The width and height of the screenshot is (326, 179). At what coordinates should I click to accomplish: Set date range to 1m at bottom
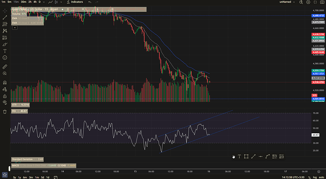point(37,177)
